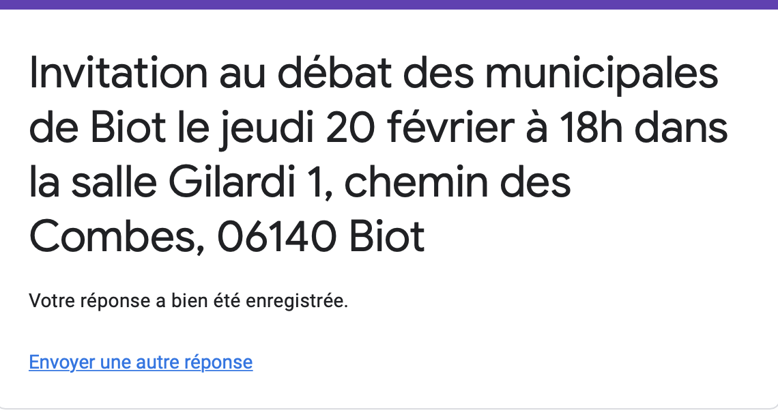
Task: Click "Biot" following the postal code
Action: coord(387,237)
